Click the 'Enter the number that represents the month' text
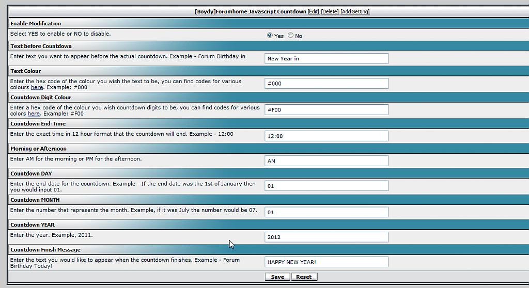 coord(134,210)
